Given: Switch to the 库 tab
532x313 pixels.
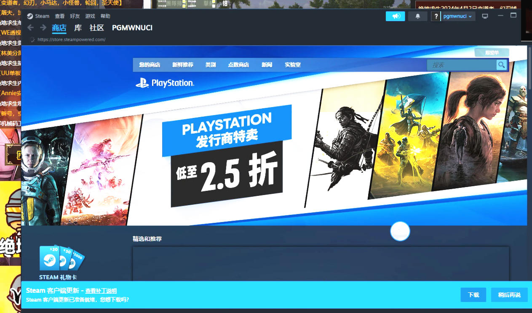Looking at the screenshot, I should tap(78, 28).
